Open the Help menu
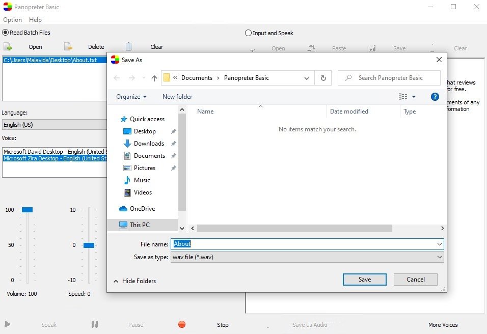 coord(35,19)
